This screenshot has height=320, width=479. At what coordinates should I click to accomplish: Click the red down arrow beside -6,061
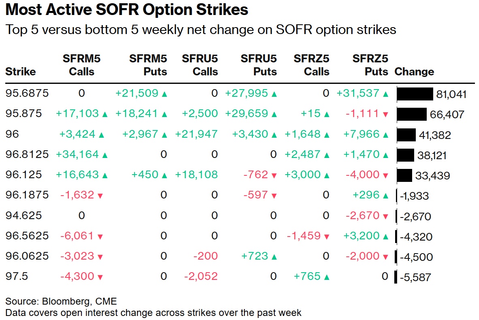coord(100,237)
